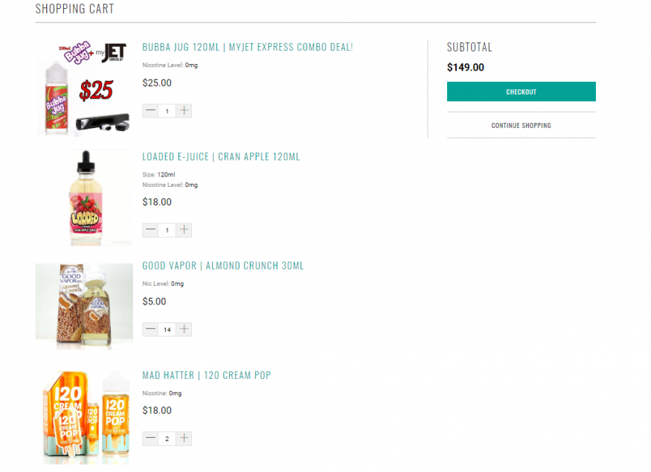Open Loaded E-Juice Cran Apple 120ml link
This screenshot has height=472, width=651.
tap(221, 156)
